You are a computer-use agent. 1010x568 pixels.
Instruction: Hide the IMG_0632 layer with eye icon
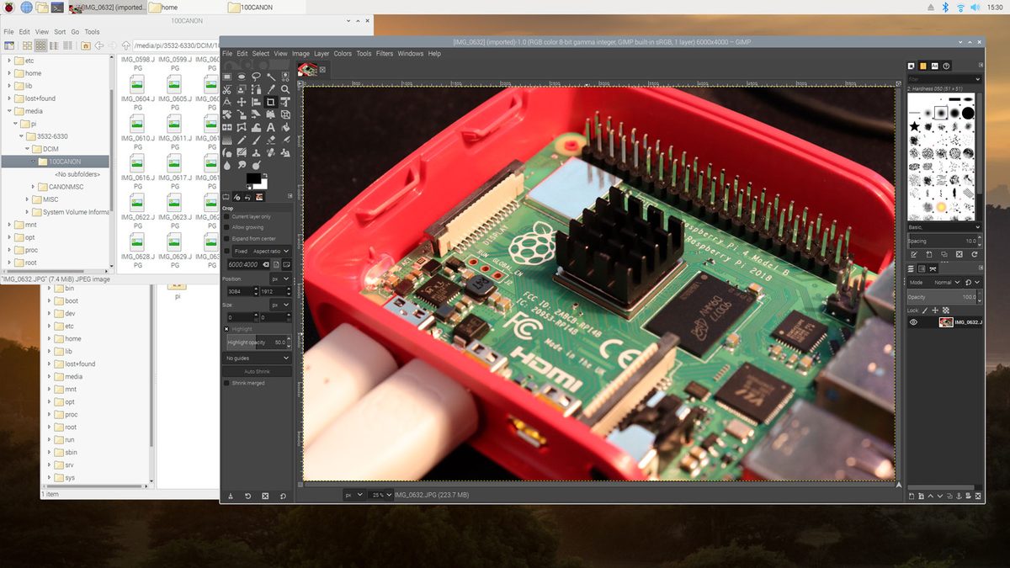[x=914, y=322]
